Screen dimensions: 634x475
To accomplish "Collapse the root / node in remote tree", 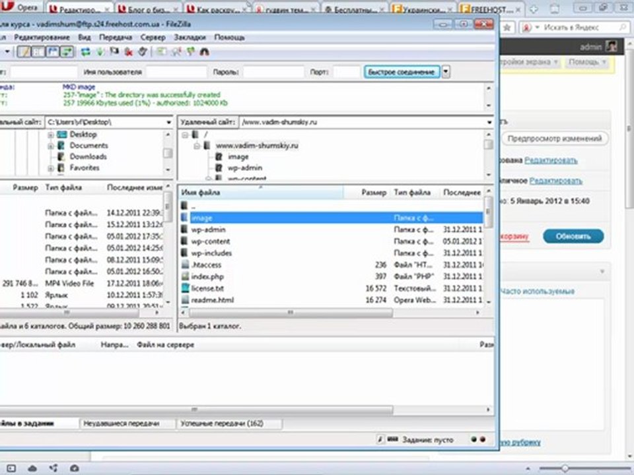I will 185,135.
